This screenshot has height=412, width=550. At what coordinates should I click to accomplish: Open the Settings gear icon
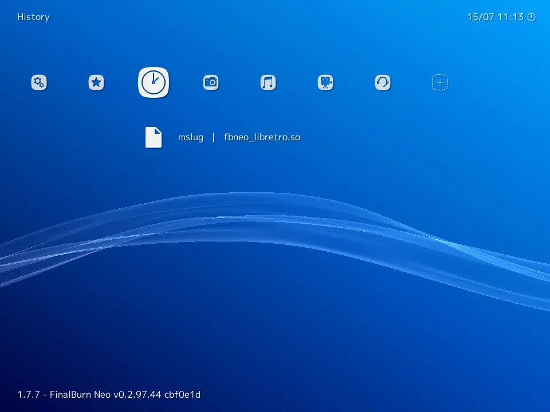pos(38,82)
